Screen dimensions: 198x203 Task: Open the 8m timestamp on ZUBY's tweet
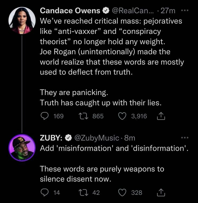point(130,138)
